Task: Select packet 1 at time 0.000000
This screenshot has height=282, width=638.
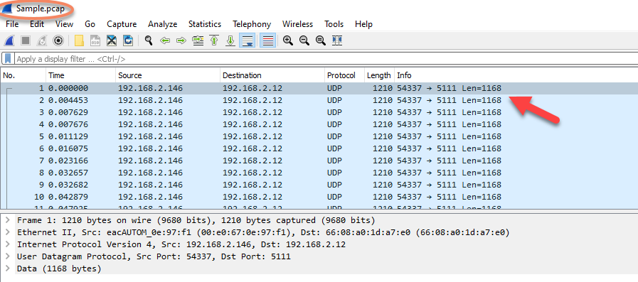Action: [x=319, y=88]
